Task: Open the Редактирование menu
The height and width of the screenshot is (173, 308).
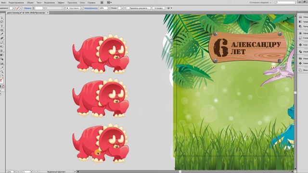Action: click(x=16, y=3)
